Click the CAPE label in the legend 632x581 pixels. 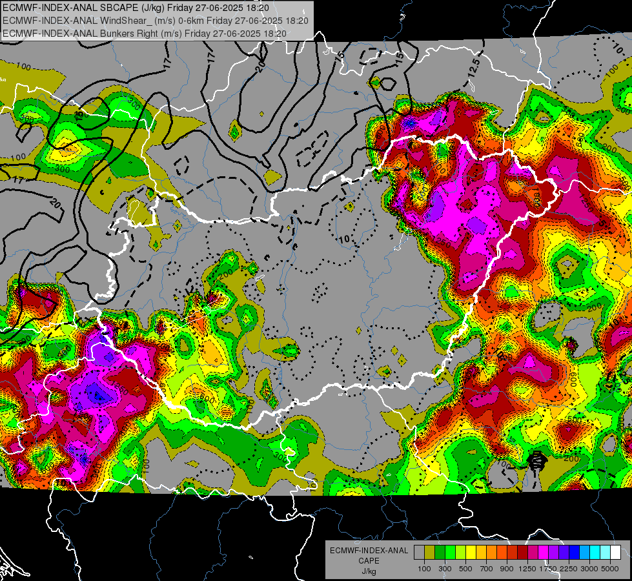(x=369, y=561)
